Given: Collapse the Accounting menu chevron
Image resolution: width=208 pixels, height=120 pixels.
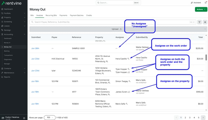Looking at the screenshot, I should 25,34.
